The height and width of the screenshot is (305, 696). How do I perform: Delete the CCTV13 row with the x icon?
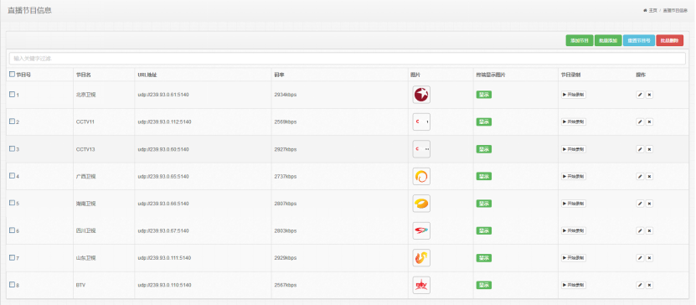pyautogui.click(x=649, y=149)
